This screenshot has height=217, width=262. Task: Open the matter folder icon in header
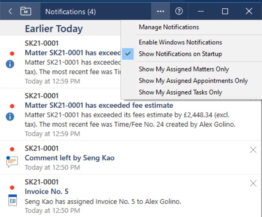[x=26, y=11]
